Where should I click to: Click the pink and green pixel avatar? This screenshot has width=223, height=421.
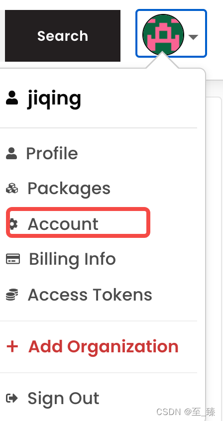pos(163,35)
